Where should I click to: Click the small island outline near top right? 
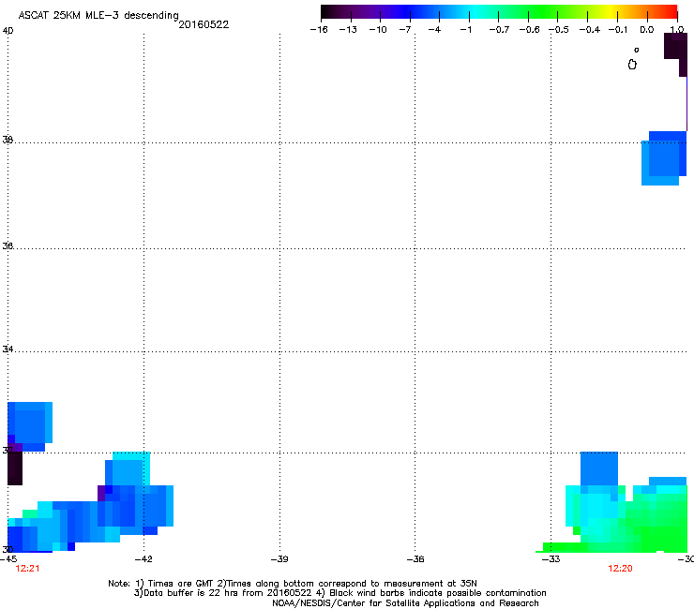pos(632,65)
